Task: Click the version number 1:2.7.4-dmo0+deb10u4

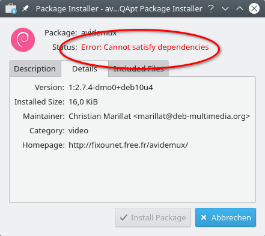Action: (x=111, y=88)
